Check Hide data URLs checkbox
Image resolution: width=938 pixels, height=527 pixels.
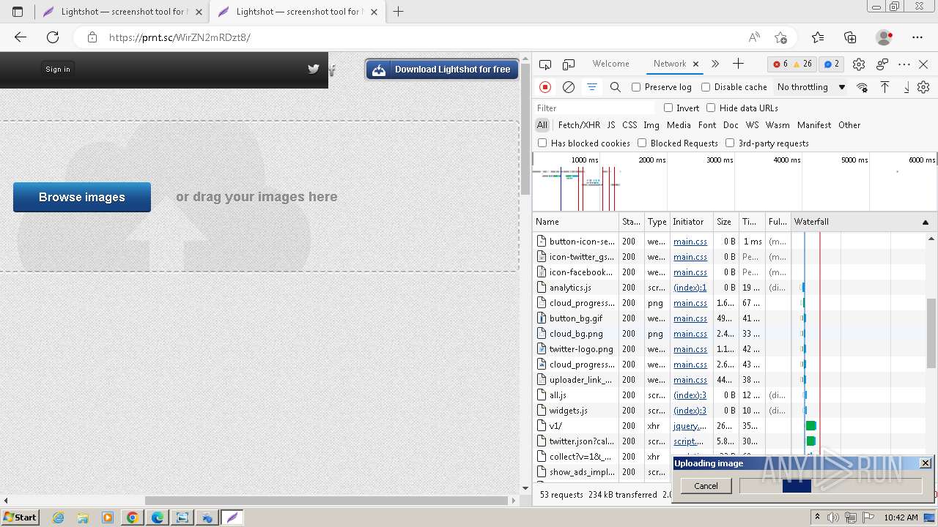click(711, 108)
